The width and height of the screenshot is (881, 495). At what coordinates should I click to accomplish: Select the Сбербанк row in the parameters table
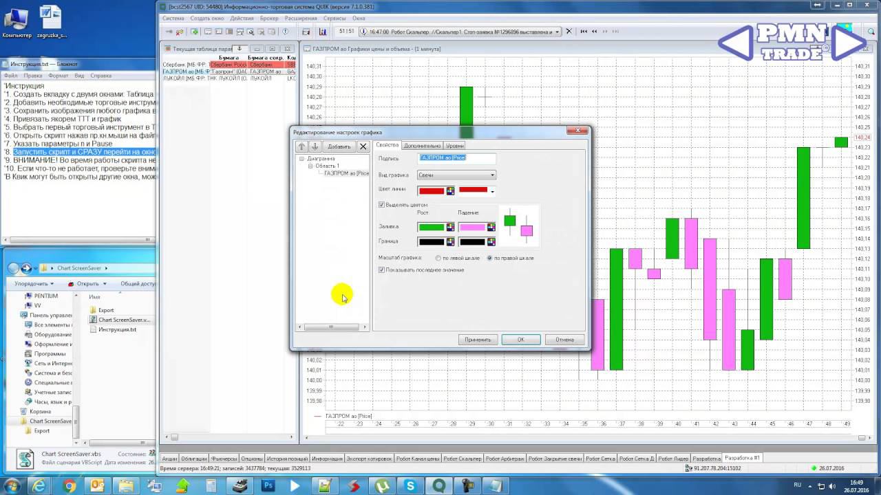point(229,65)
